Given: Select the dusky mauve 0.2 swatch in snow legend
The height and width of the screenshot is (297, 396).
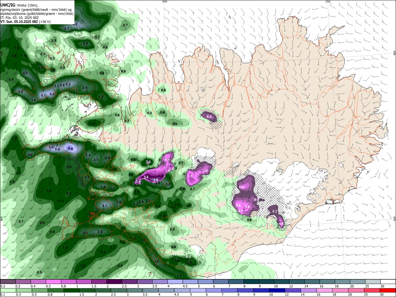Looking at the screenshot, I should coord(8,282).
